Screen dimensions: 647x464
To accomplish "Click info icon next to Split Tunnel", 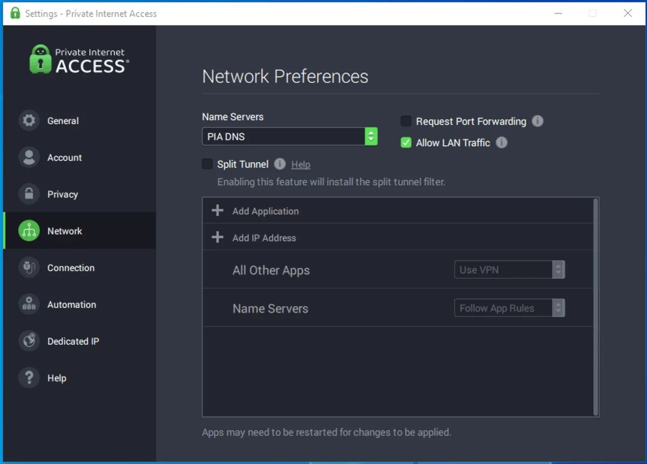I will click(279, 164).
